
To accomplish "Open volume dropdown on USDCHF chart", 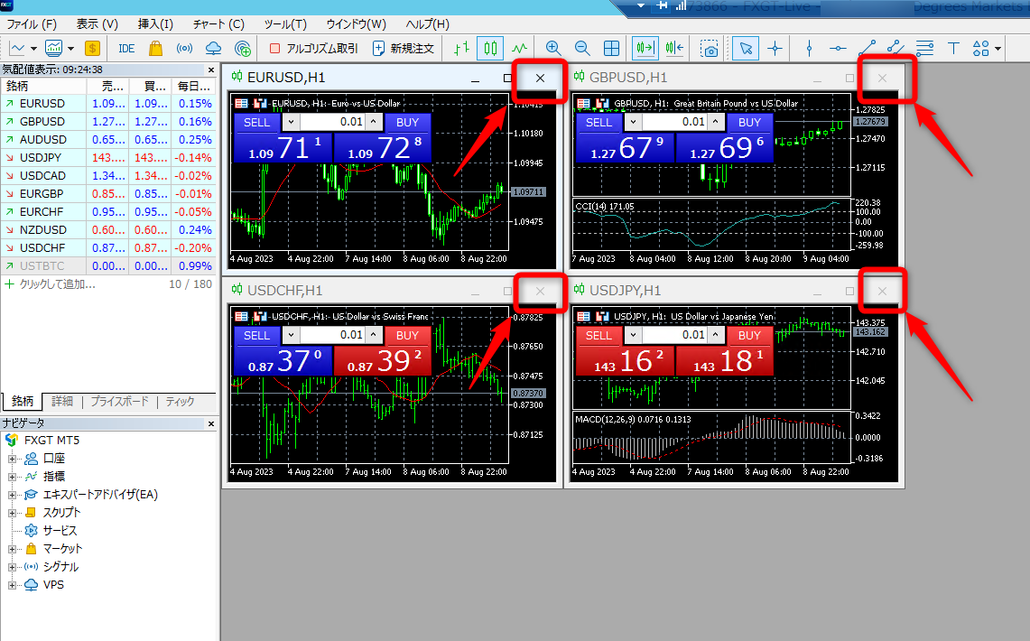I will click(x=291, y=336).
